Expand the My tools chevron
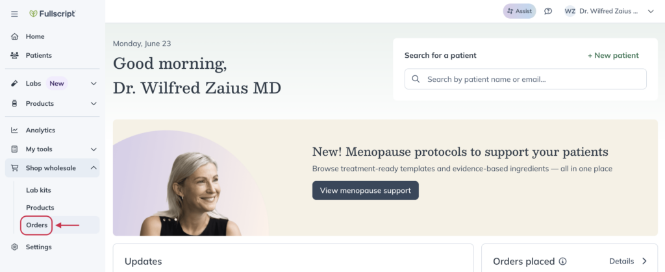This screenshot has width=665, height=272. [x=94, y=149]
